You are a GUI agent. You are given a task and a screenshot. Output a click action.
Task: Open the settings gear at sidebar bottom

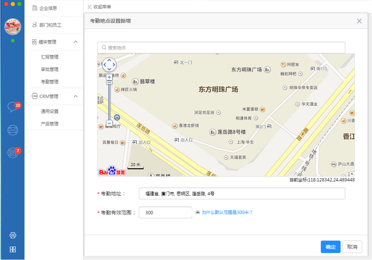12,236
